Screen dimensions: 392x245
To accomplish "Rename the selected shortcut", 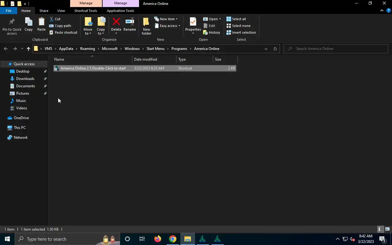I will coord(130,24).
